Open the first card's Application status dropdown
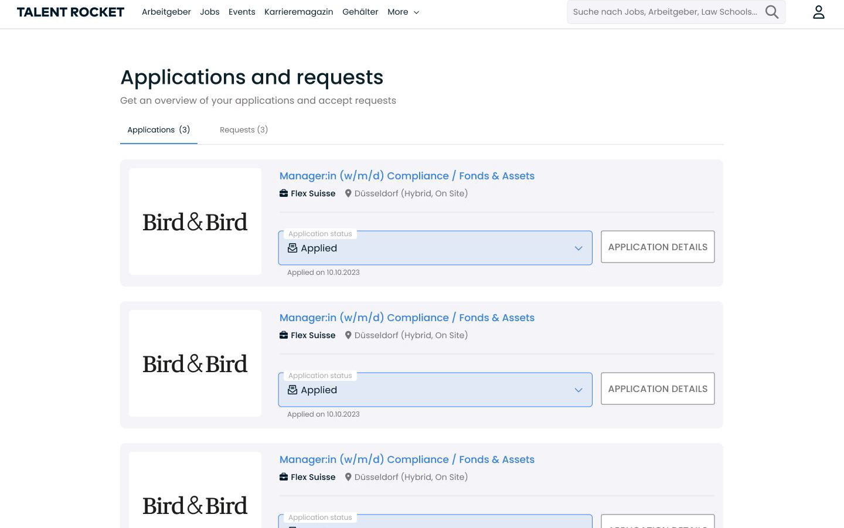 [435, 248]
